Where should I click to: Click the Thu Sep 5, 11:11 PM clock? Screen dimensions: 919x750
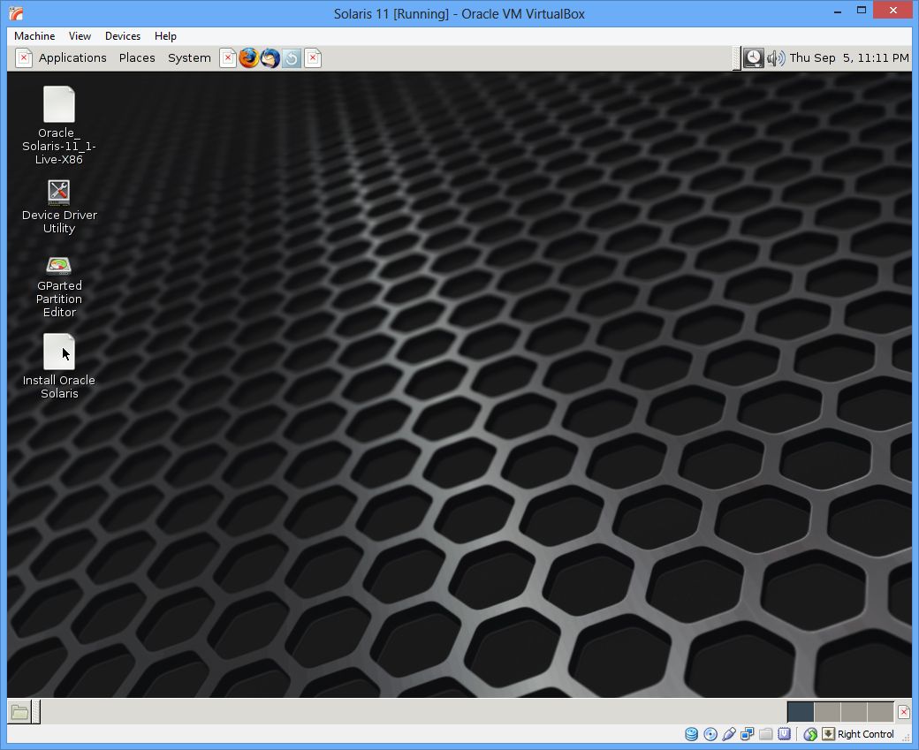point(848,58)
